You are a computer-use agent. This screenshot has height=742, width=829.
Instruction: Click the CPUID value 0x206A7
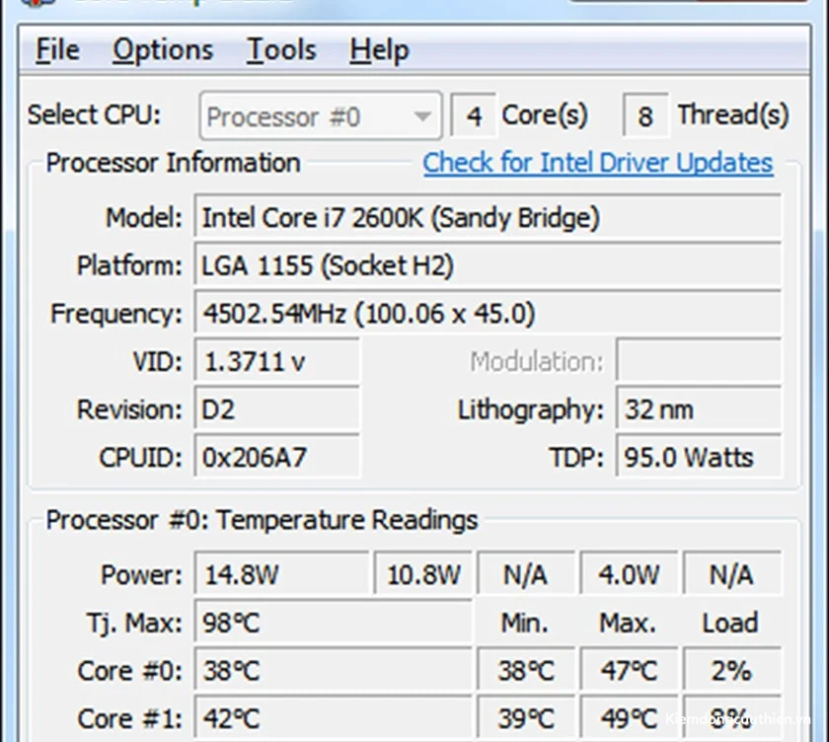(277, 457)
